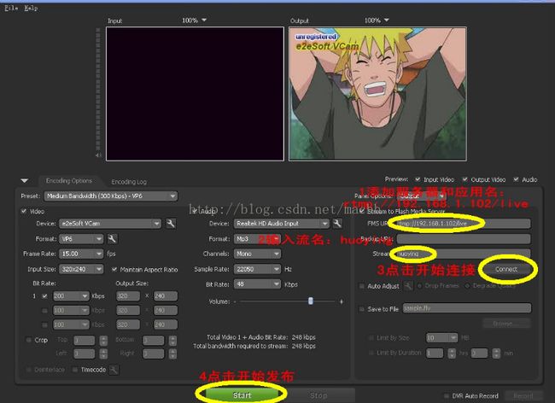Enable the Auto Adjust checkbox
The height and width of the screenshot is (403, 555).
(x=362, y=286)
